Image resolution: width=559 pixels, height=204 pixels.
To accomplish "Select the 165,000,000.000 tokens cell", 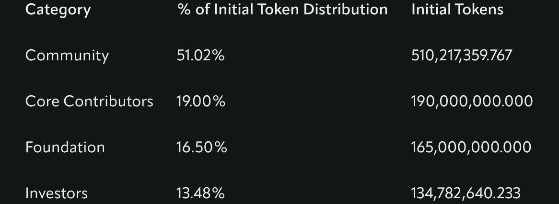I will pos(471,147).
